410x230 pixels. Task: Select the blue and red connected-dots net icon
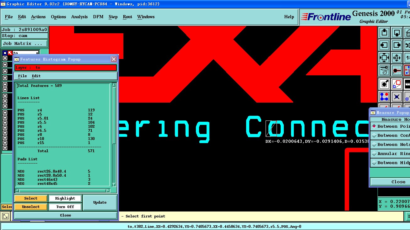[384, 97]
